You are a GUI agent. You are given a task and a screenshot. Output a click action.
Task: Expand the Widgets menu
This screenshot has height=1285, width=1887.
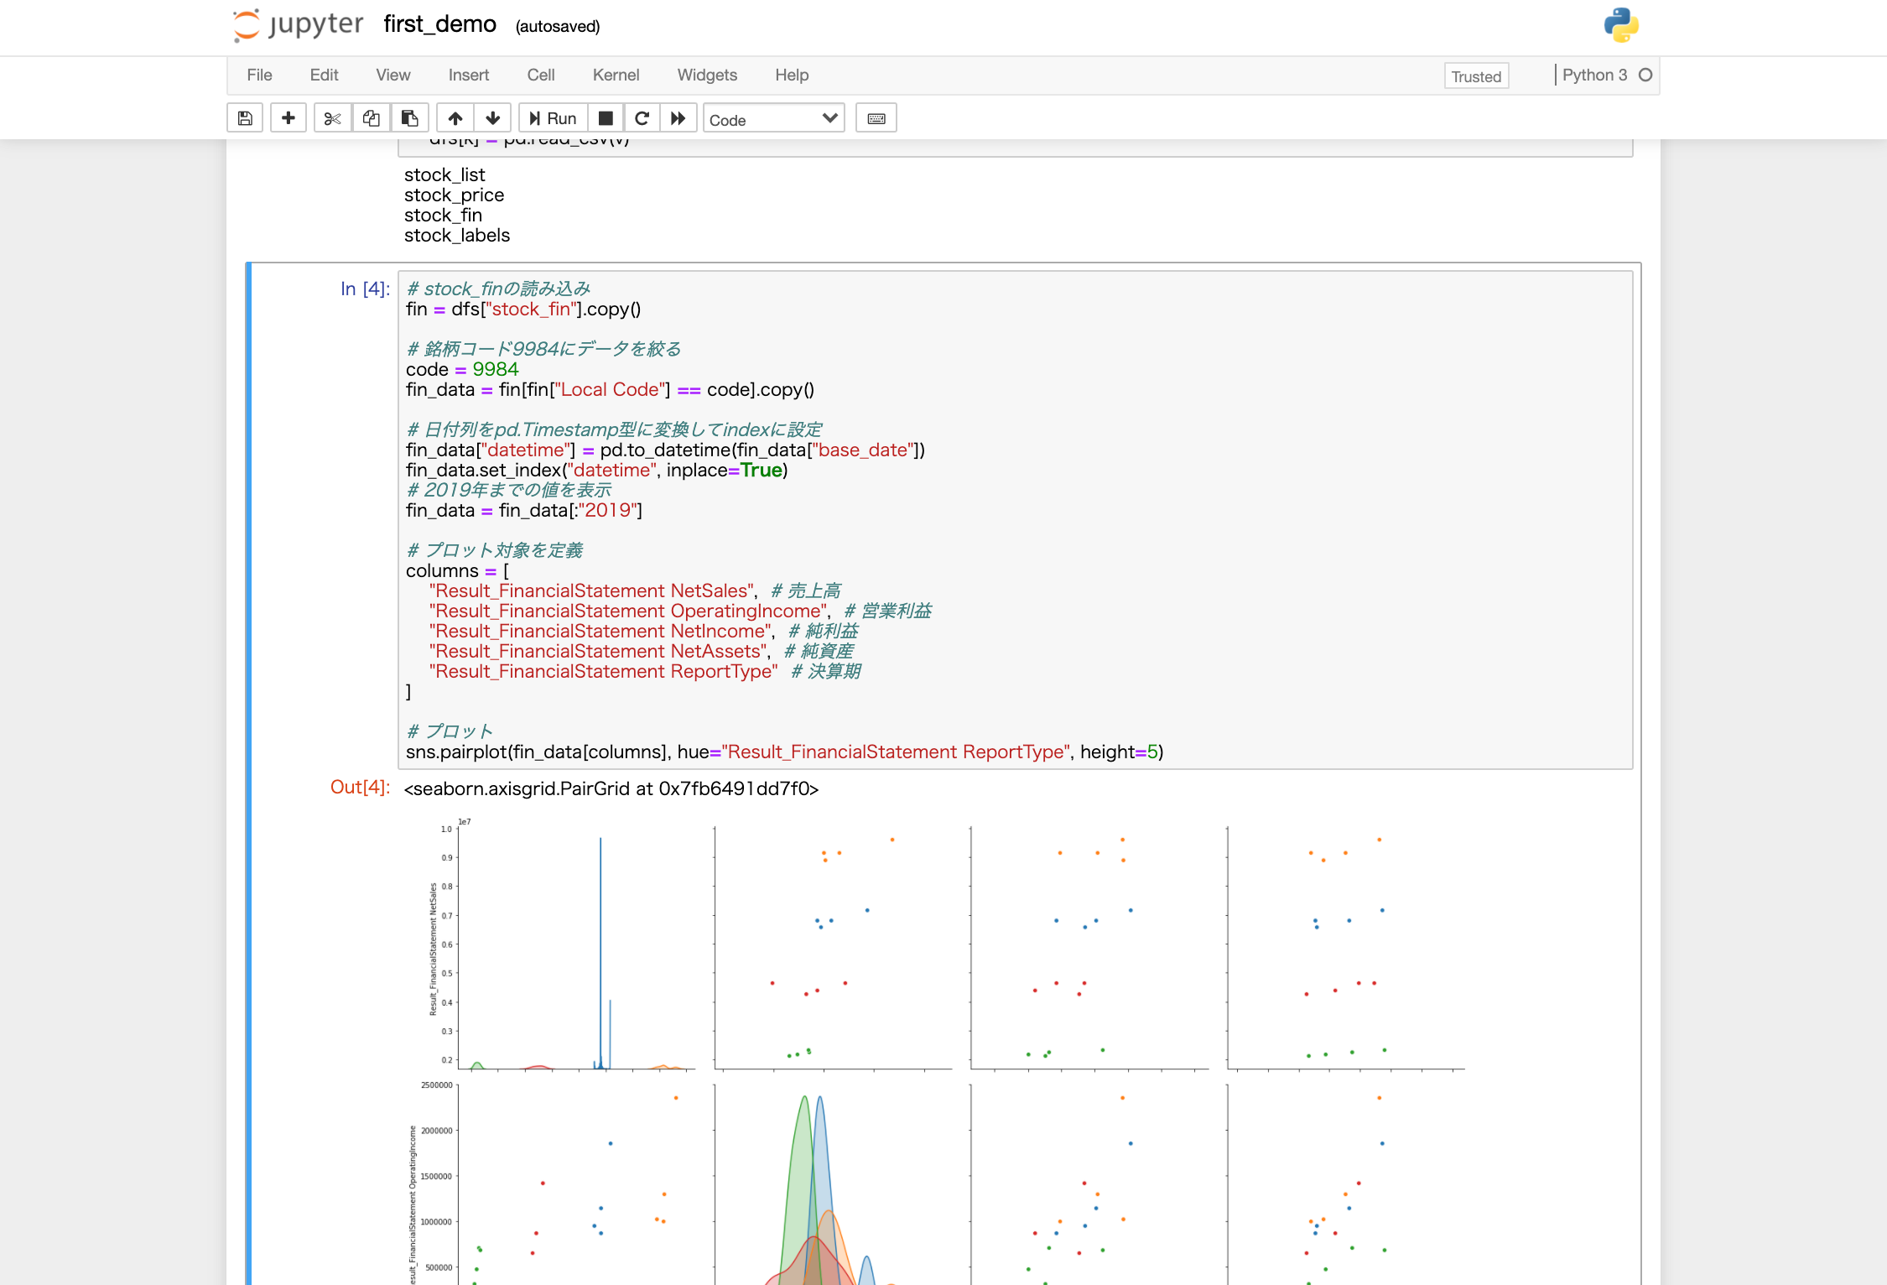click(706, 75)
